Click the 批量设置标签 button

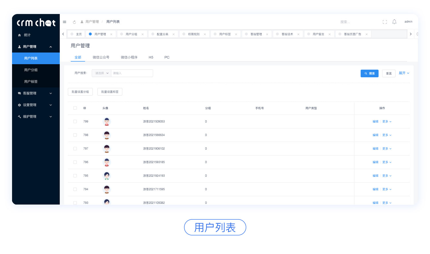click(x=110, y=92)
